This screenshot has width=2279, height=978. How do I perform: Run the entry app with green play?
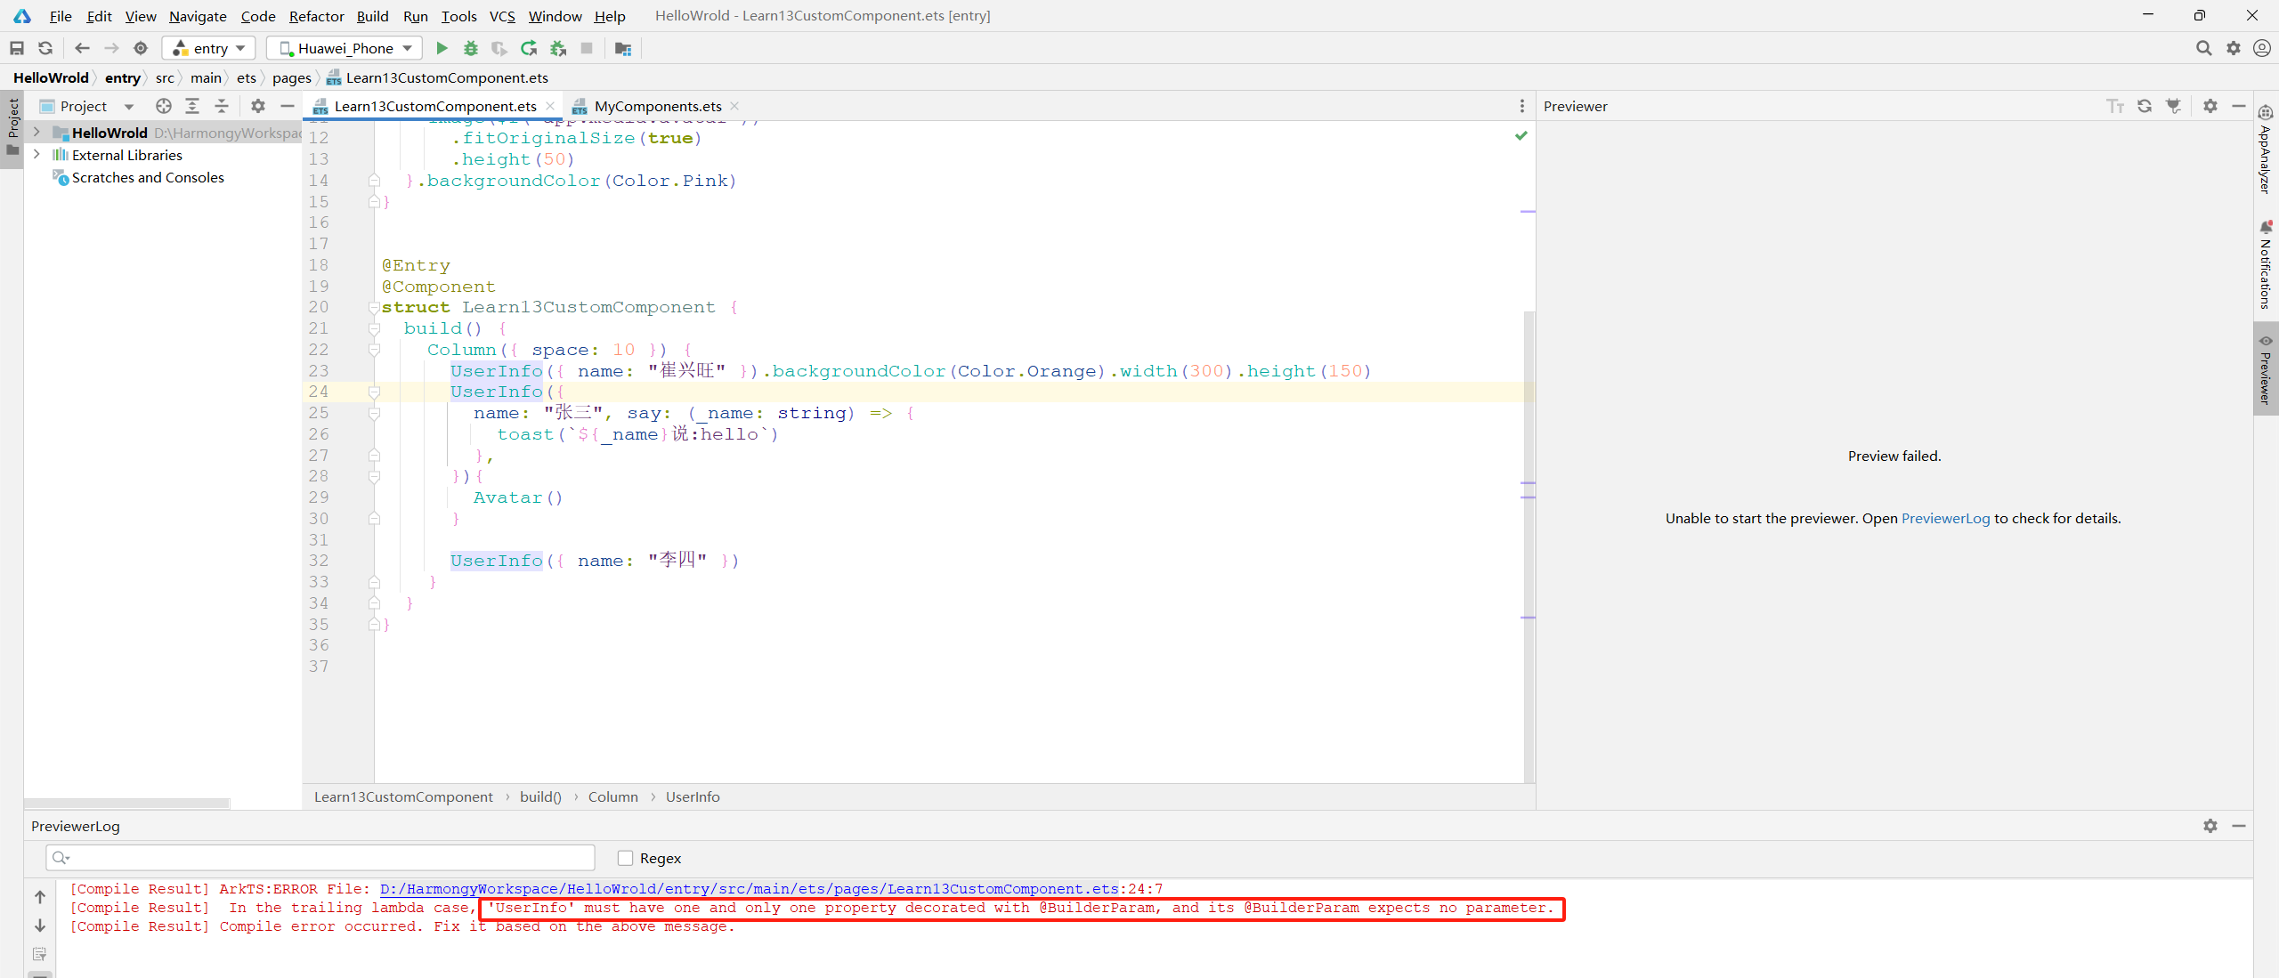click(x=442, y=48)
